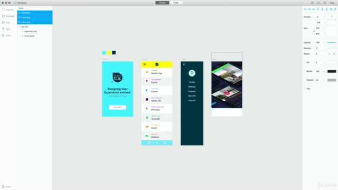Select the moc1.png layer

point(35,22)
